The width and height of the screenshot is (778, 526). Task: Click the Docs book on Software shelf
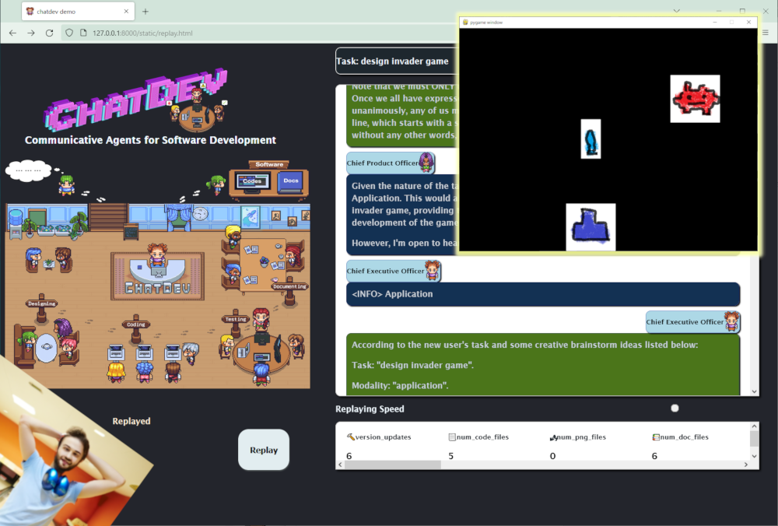pos(291,181)
